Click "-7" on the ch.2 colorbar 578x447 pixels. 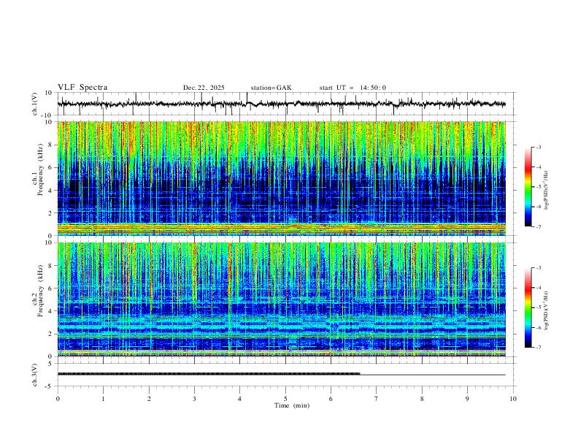(539, 348)
